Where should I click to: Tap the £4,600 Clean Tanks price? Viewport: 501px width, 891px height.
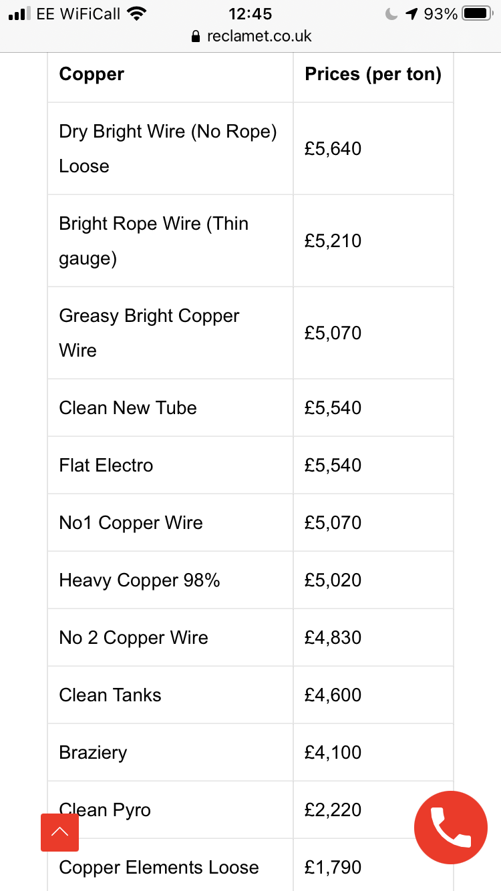click(x=333, y=695)
